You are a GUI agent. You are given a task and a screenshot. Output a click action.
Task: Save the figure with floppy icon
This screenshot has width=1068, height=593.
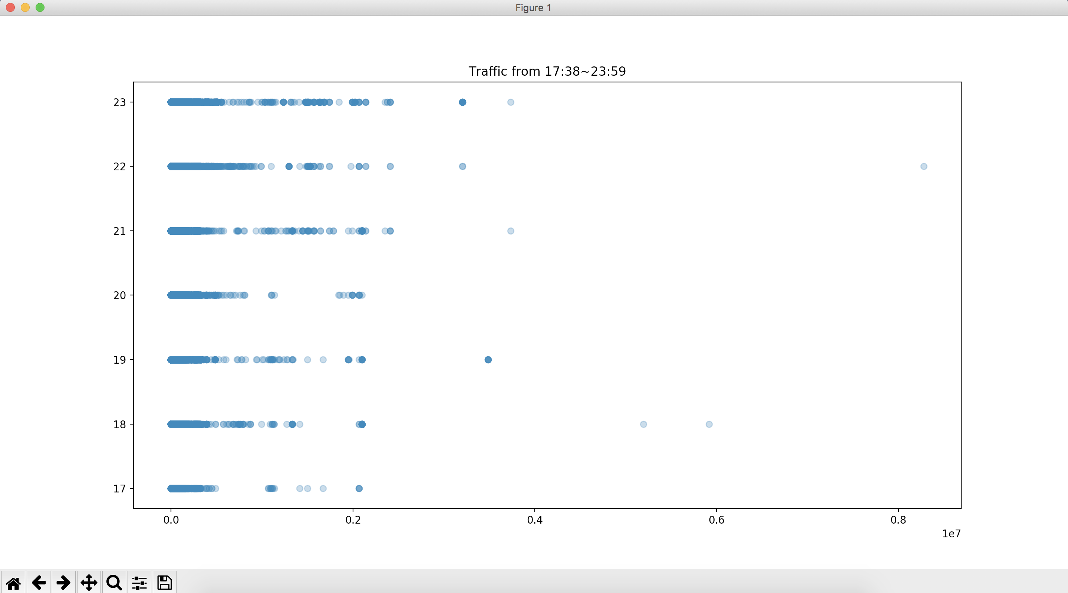click(x=165, y=583)
